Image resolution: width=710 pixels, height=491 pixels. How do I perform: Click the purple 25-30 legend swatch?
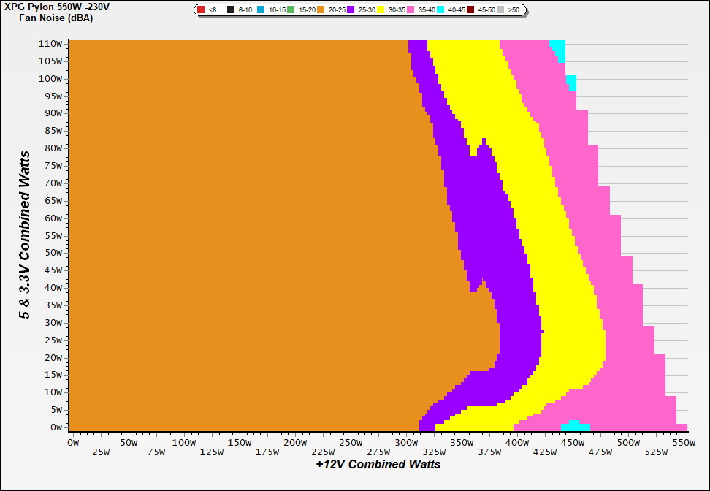351,10
